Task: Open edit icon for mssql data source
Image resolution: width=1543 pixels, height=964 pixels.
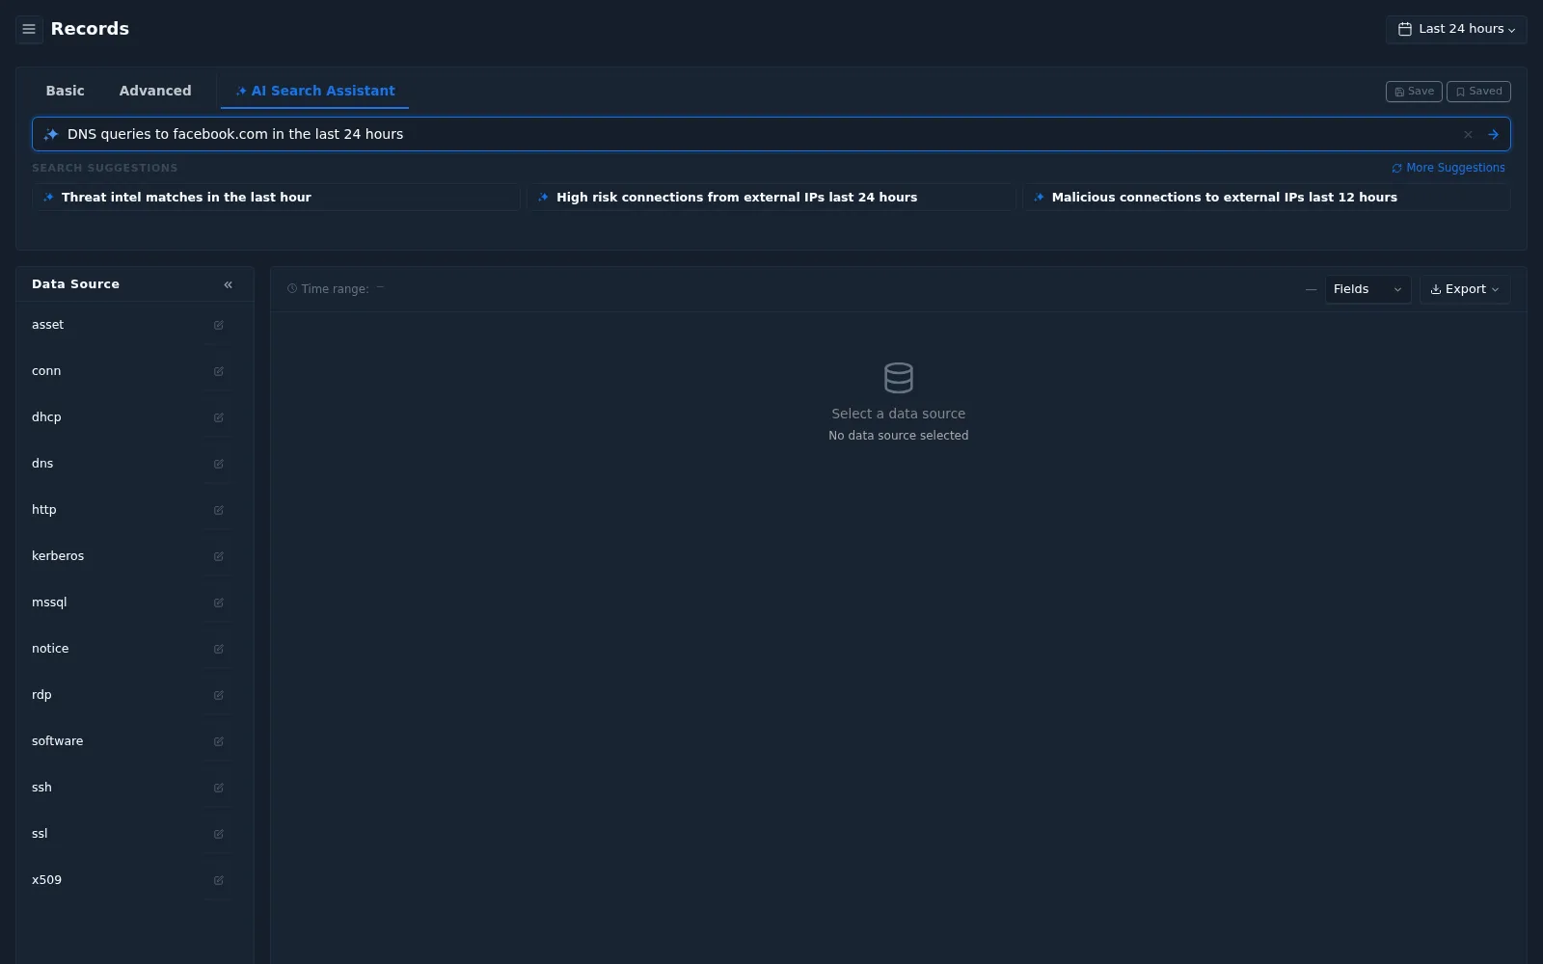Action: [219, 603]
